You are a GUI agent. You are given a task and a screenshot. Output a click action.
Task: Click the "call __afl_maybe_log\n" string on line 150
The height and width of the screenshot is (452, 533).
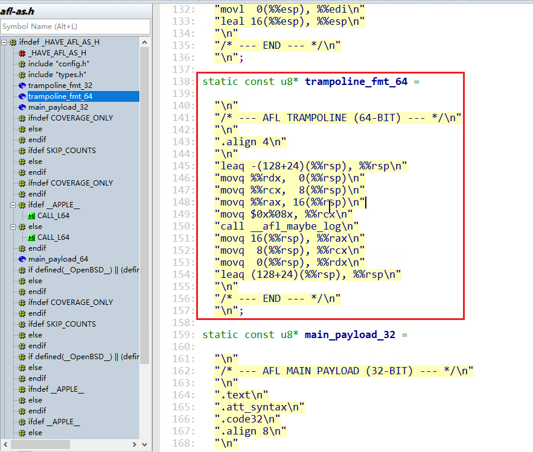point(287,227)
